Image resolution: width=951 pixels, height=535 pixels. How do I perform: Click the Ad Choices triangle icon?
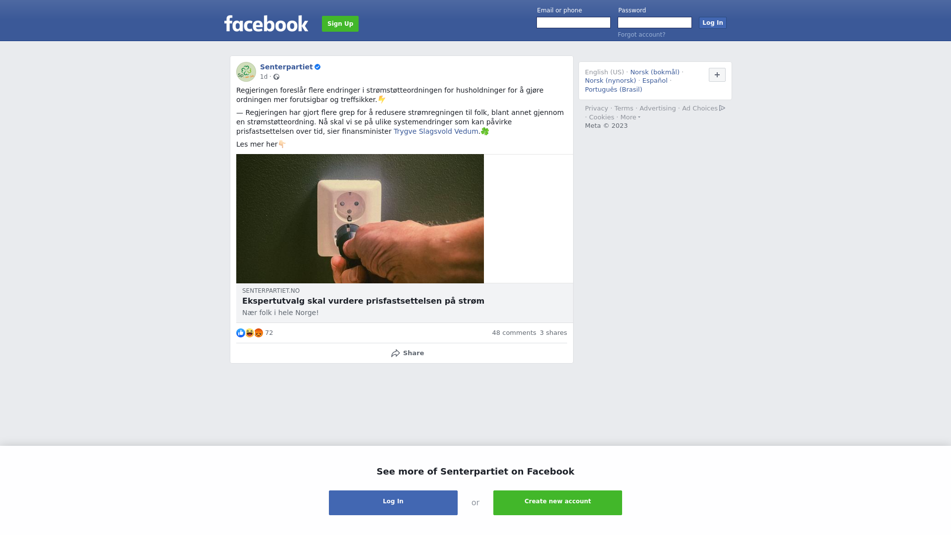tap(722, 108)
